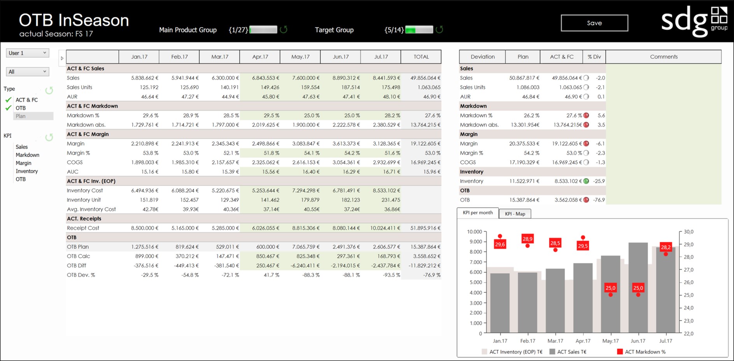Click the red indicator beside Markdown abs. deviation

586,125
